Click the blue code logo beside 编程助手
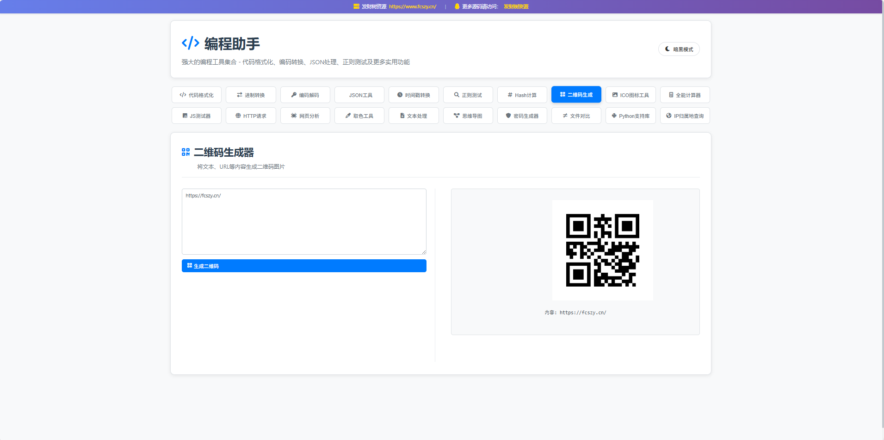884x440 pixels. pos(191,43)
